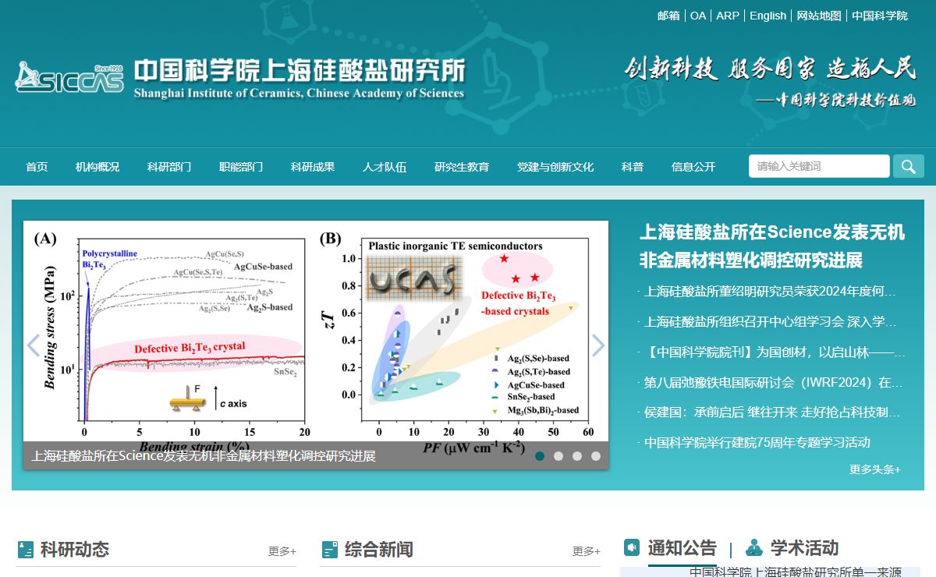Screen dimensions: 936x577
Task: Click the 通知公告 speaker icon
Action: (632, 547)
